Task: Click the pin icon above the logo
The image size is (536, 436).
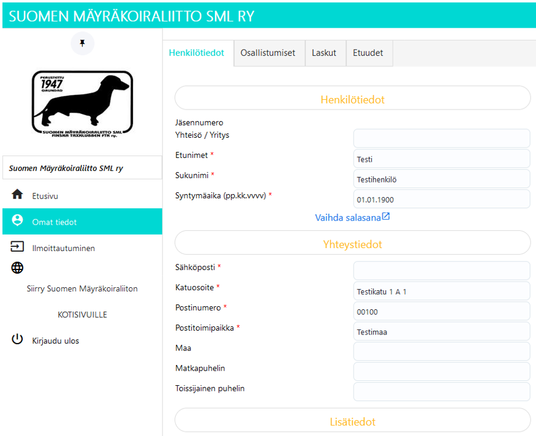Action: [82, 43]
